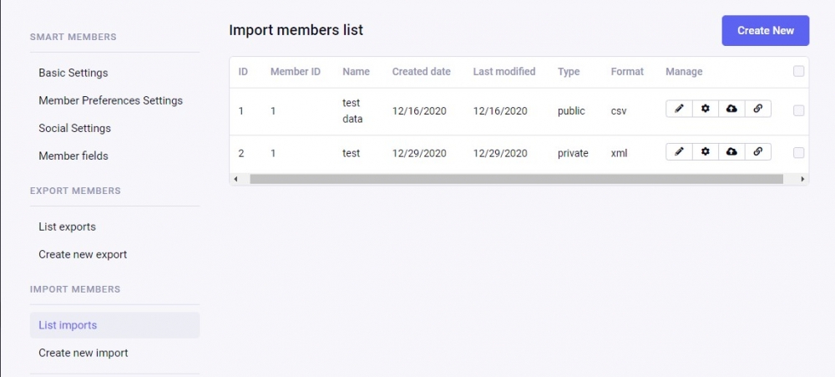
Task: Click the 12/16/2020 last modified cell
Action: click(500, 111)
